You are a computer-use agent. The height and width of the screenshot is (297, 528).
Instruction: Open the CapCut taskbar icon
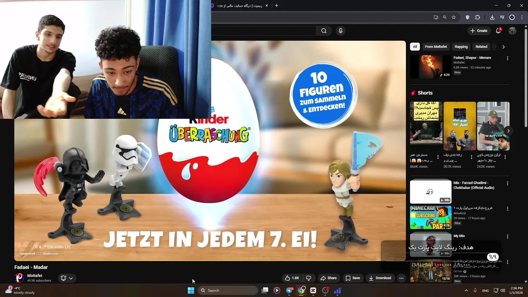pos(313,290)
